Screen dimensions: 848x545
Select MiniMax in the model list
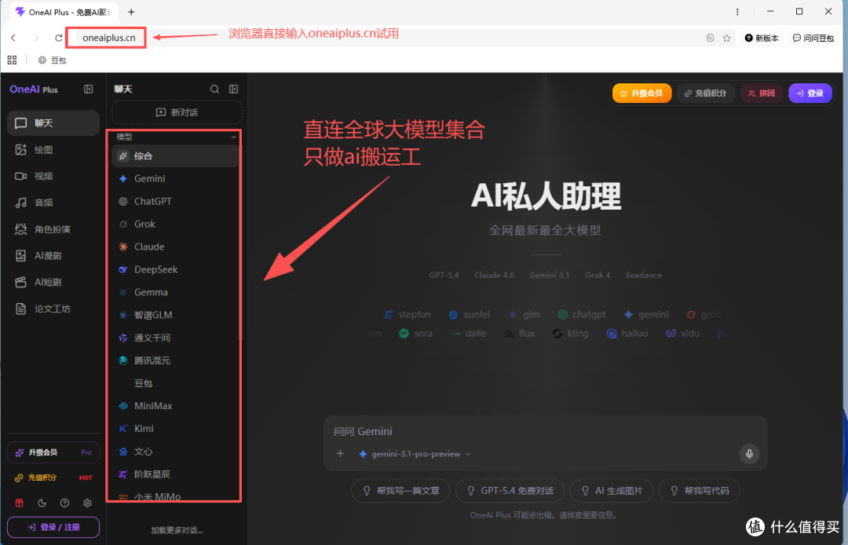tap(175, 405)
